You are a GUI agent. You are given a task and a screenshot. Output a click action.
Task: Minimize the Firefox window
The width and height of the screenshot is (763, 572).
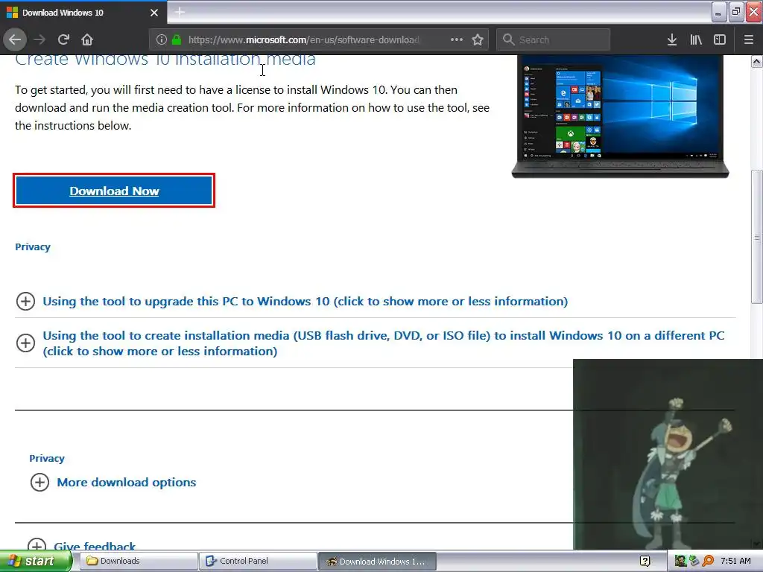pos(719,12)
